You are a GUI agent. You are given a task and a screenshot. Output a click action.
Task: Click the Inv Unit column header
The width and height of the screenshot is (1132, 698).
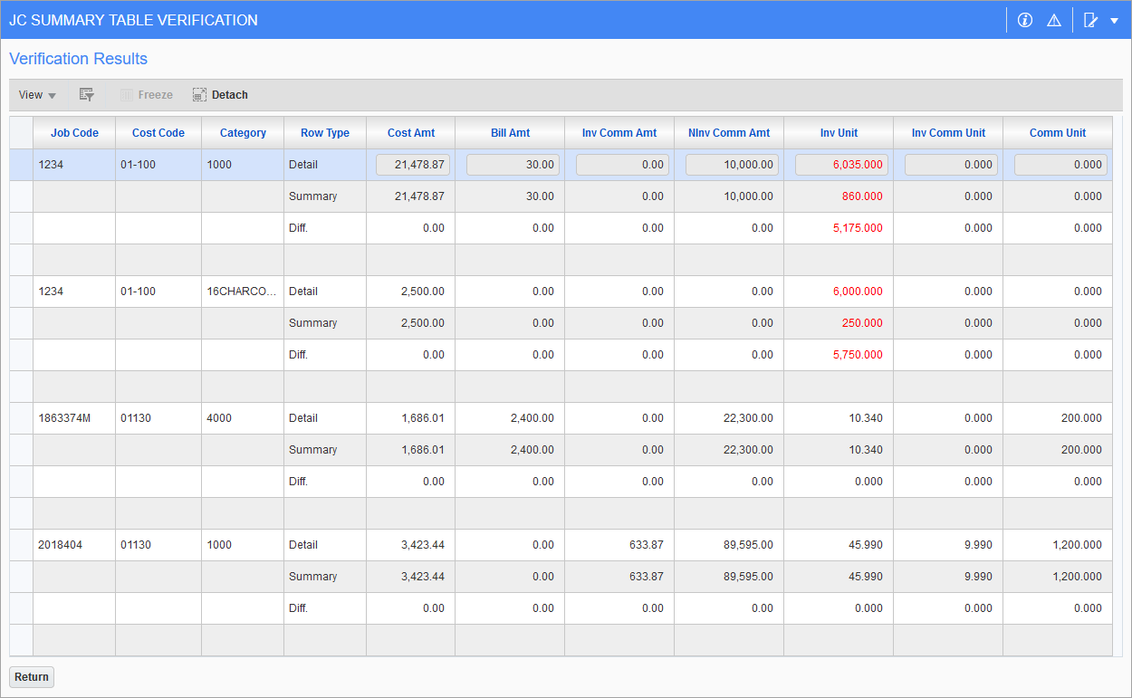839,132
